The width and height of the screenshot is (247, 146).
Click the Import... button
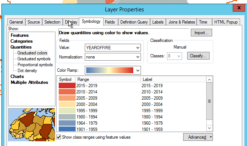[x=201, y=33]
